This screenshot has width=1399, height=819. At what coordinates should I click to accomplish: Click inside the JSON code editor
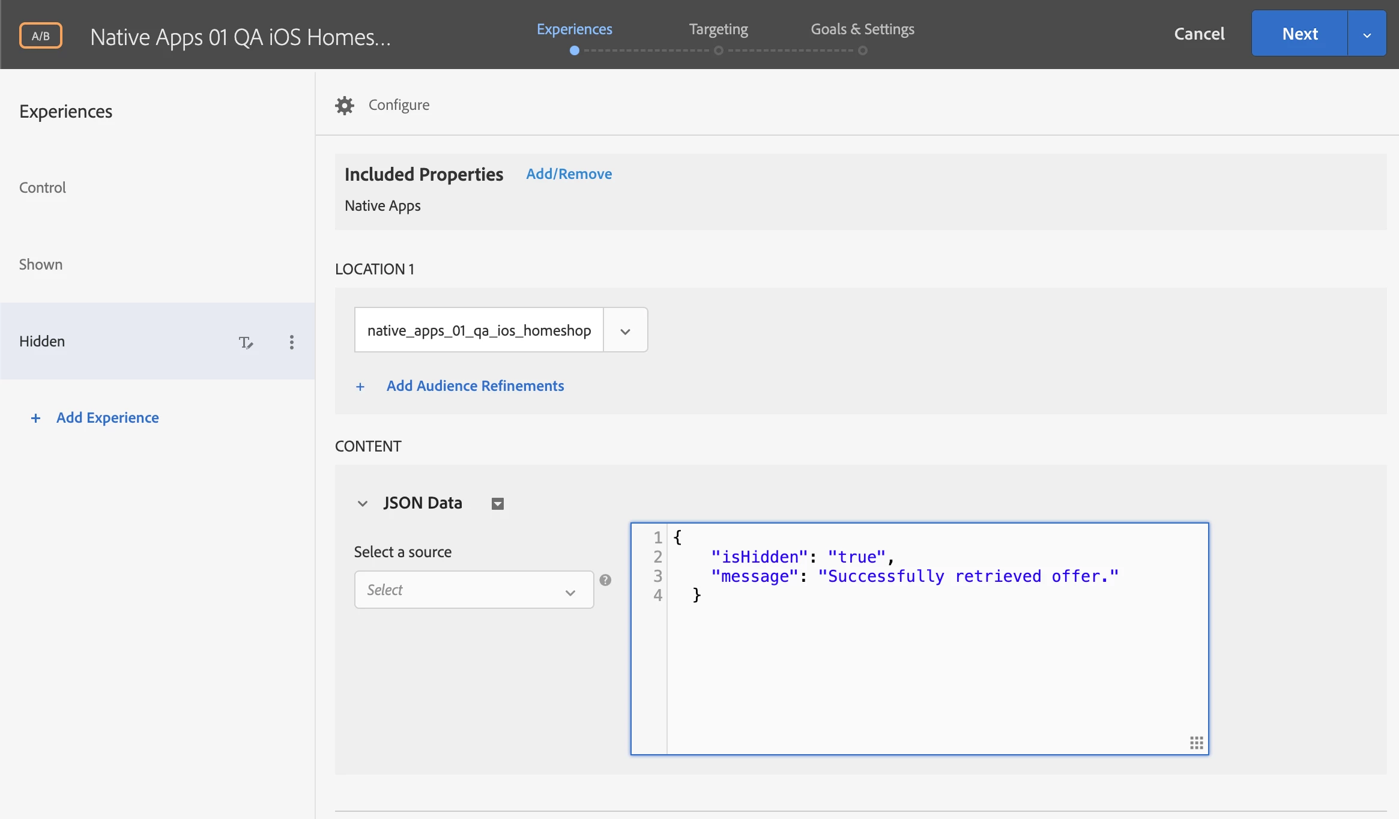(x=937, y=660)
